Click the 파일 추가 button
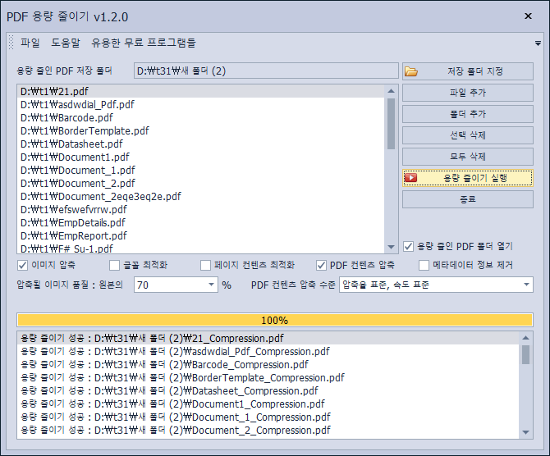The height and width of the screenshot is (456, 550). coord(468,93)
